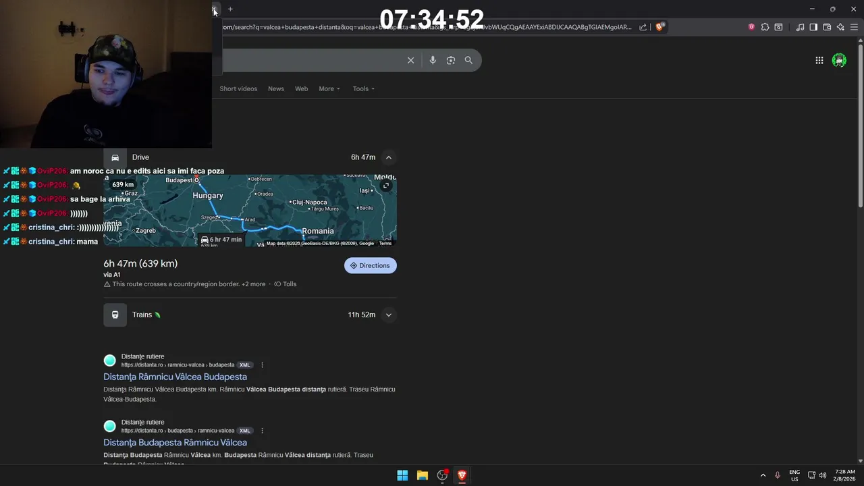This screenshot has height=486, width=864.
Task: Expand the Trains route section
Action: 388,315
